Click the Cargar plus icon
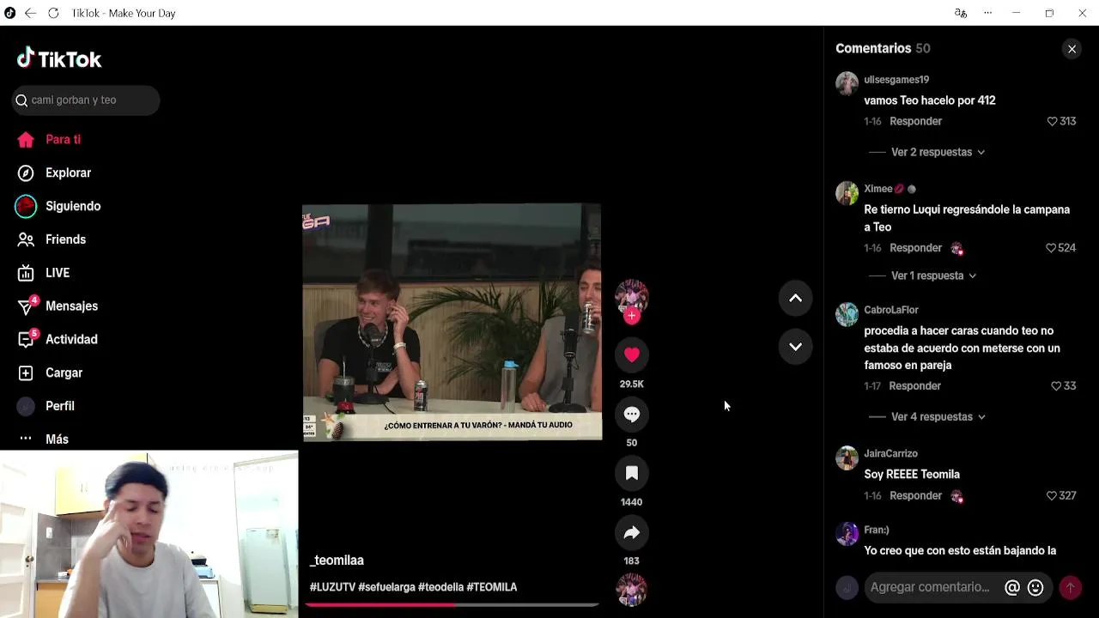This screenshot has width=1099, height=618. pos(26,373)
